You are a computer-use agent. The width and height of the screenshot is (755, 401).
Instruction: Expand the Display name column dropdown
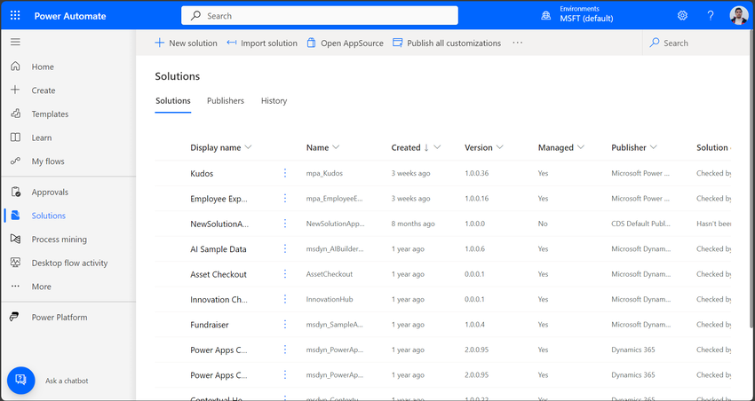(248, 147)
